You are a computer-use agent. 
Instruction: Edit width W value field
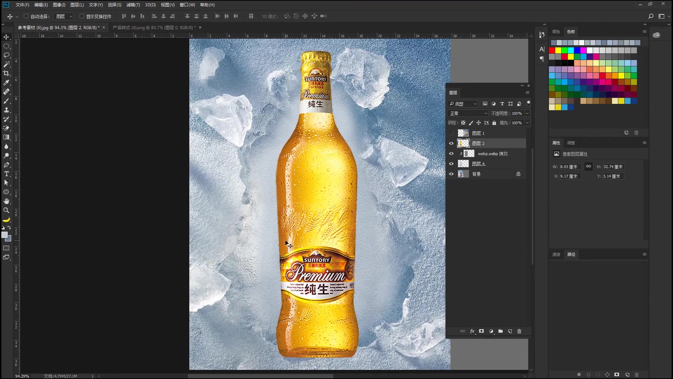point(570,167)
